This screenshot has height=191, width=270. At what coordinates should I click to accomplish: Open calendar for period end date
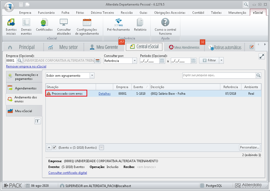[x=194, y=61]
